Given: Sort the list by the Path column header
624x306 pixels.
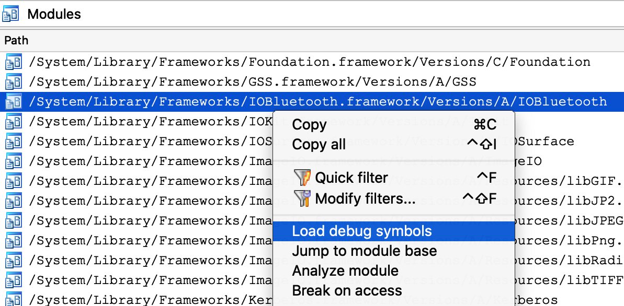Looking at the screenshot, I should 16,40.
